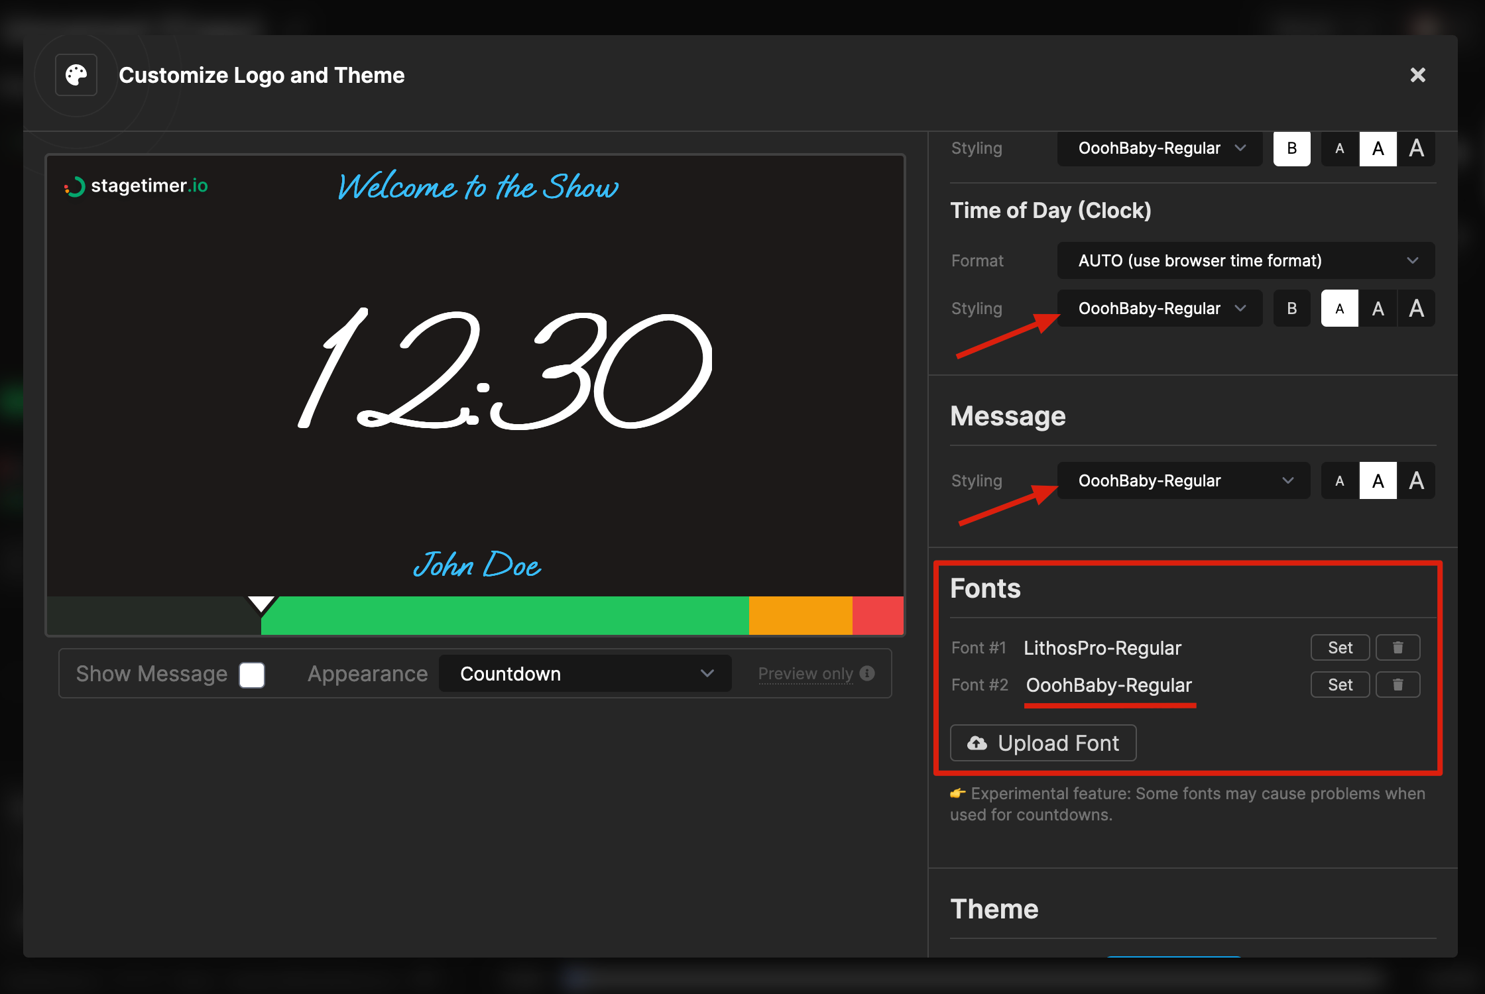Close the Customize Logo and Theme dialog

tap(1417, 75)
